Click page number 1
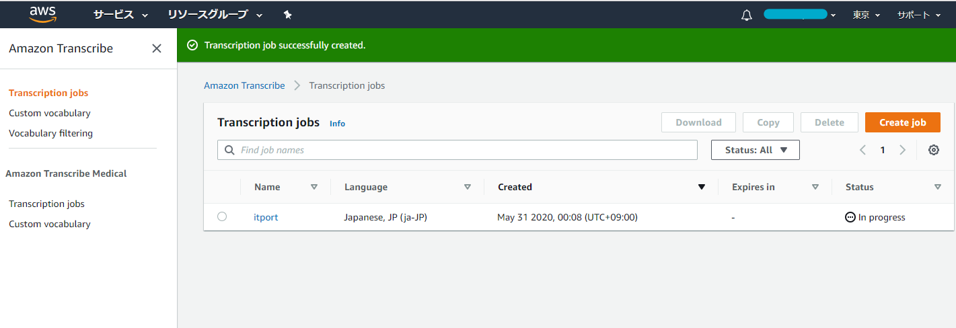This screenshot has height=328, width=956. click(883, 150)
